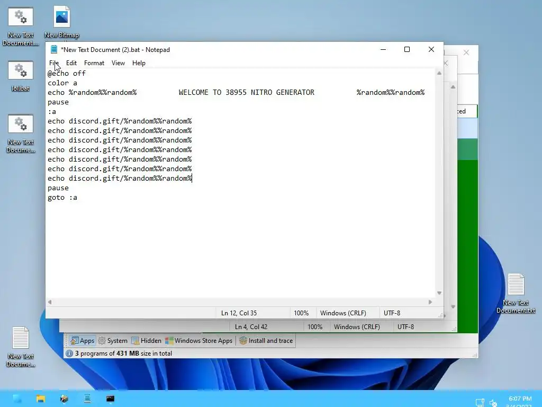
Task: Select the New Bitmap desktop file icon
Action: 61,22
